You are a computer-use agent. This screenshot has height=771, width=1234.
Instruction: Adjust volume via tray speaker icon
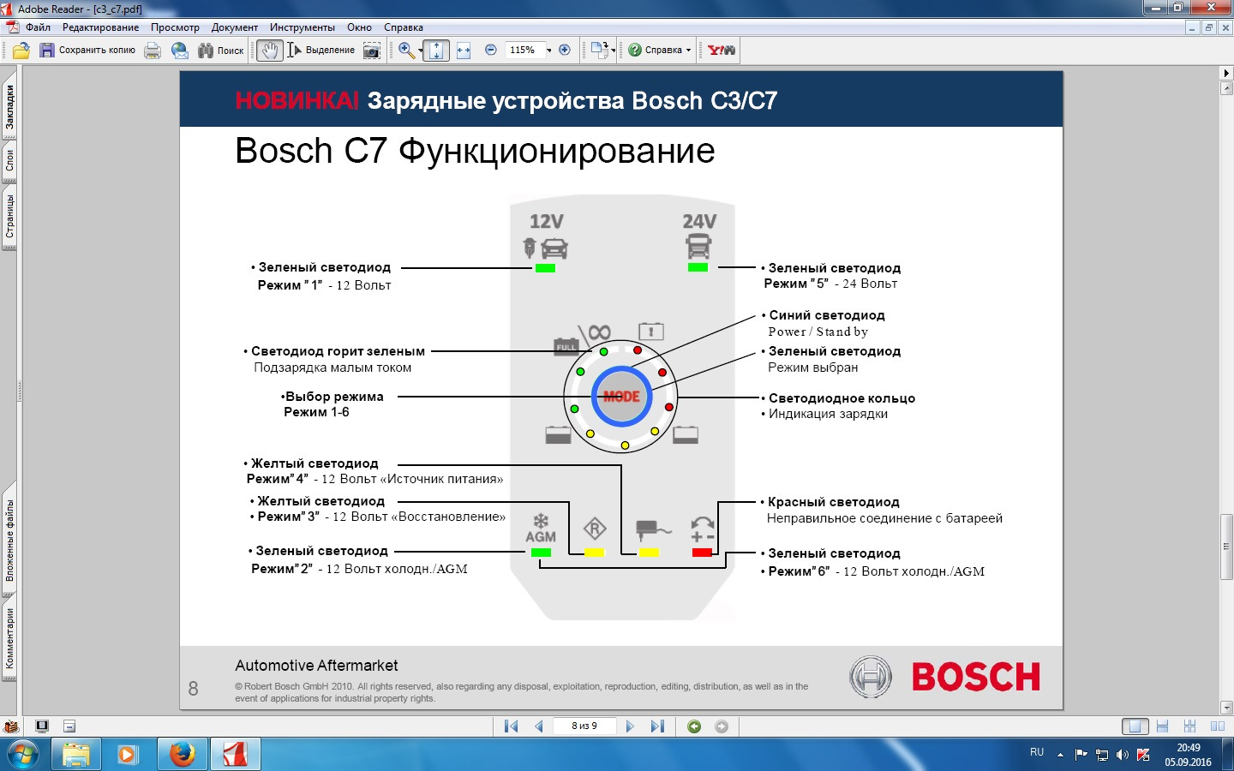click(1123, 755)
